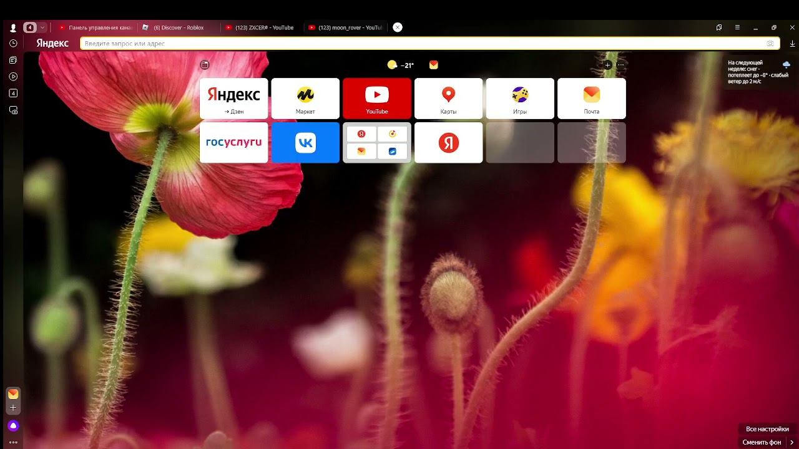Open the Карты tile
The width and height of the screenshot is (799, 449).
tap(448, 99)
